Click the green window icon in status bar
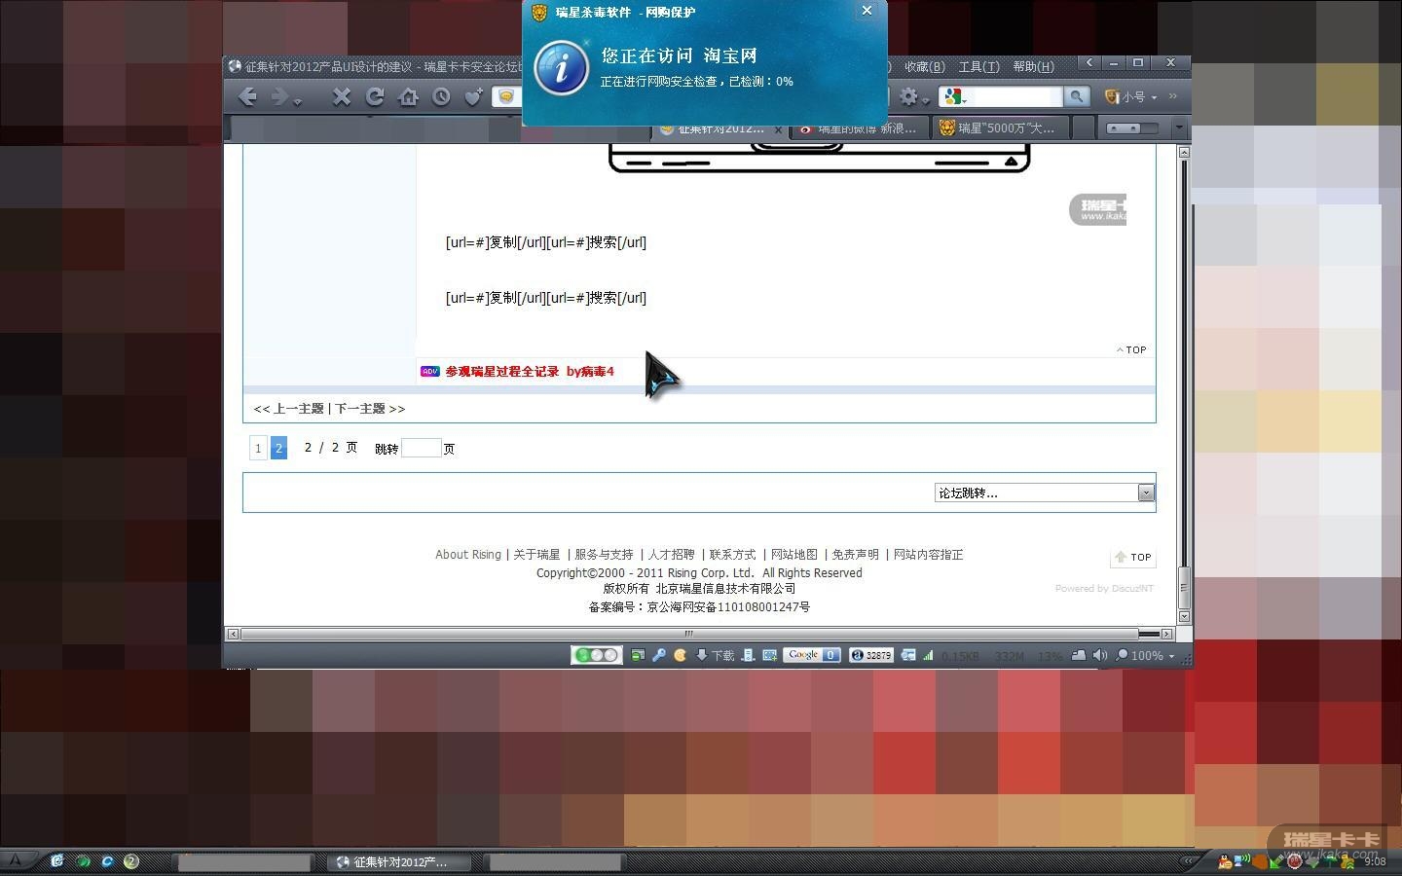The height and width of the screenshot is (876, 1402). click(638, 655)
